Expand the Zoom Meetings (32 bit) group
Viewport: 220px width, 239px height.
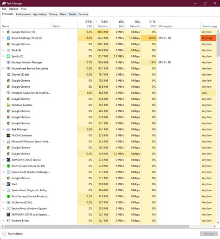3,38
